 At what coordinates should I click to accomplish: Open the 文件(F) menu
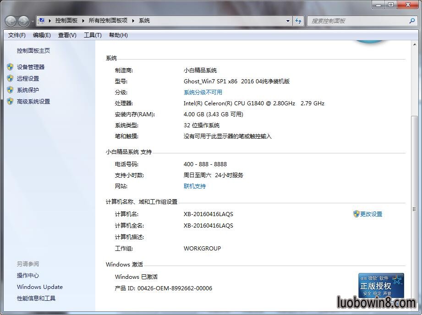(x=17, y=35)
